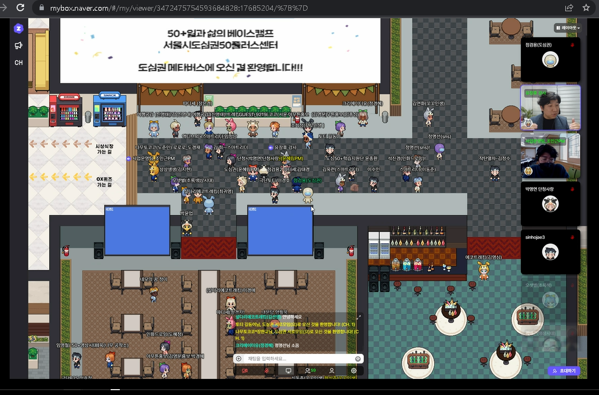
Task: Select the 유장휴 강사 video tile
Action: click(x=550, y=108)
